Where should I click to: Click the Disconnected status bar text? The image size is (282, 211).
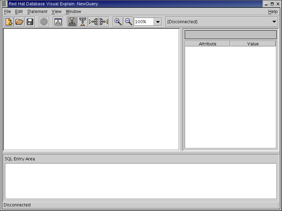17,205
